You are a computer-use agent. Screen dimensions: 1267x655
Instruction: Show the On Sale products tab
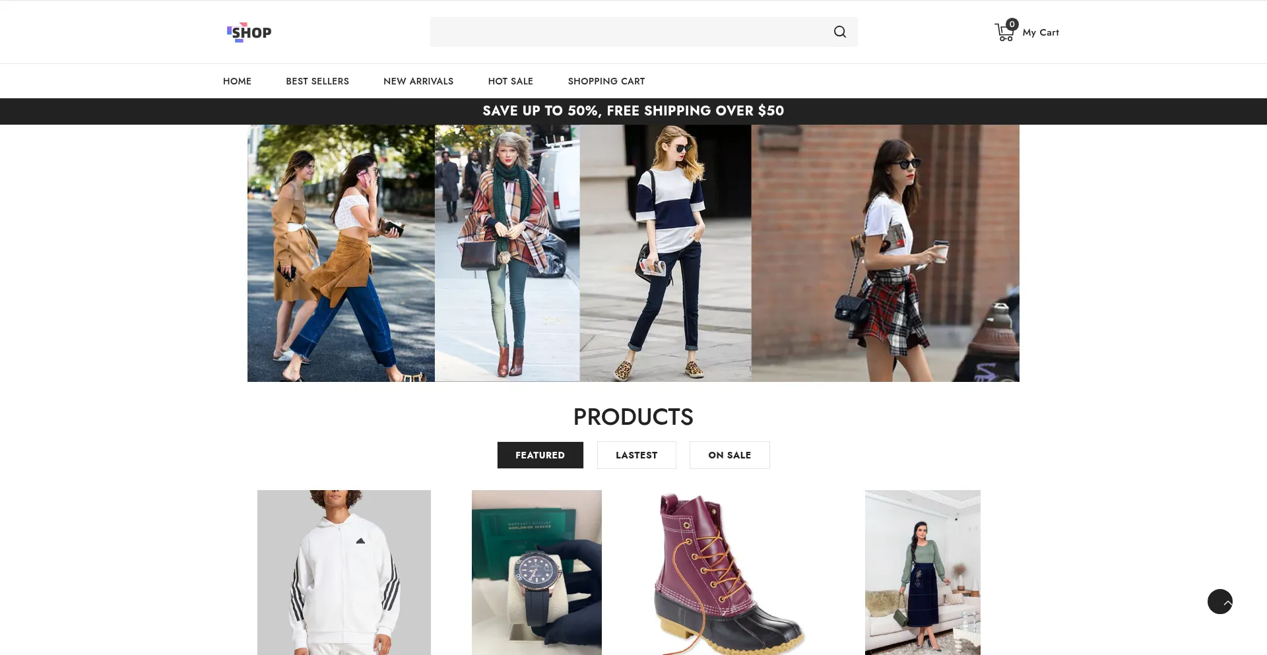(x=729, y=455)
